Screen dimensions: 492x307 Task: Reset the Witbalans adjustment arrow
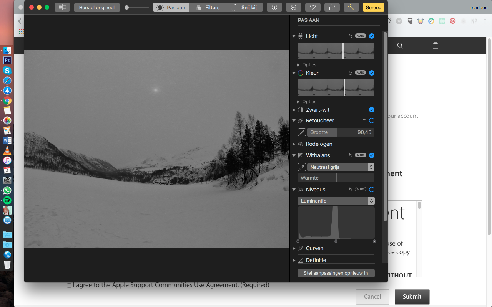point(350,155)
